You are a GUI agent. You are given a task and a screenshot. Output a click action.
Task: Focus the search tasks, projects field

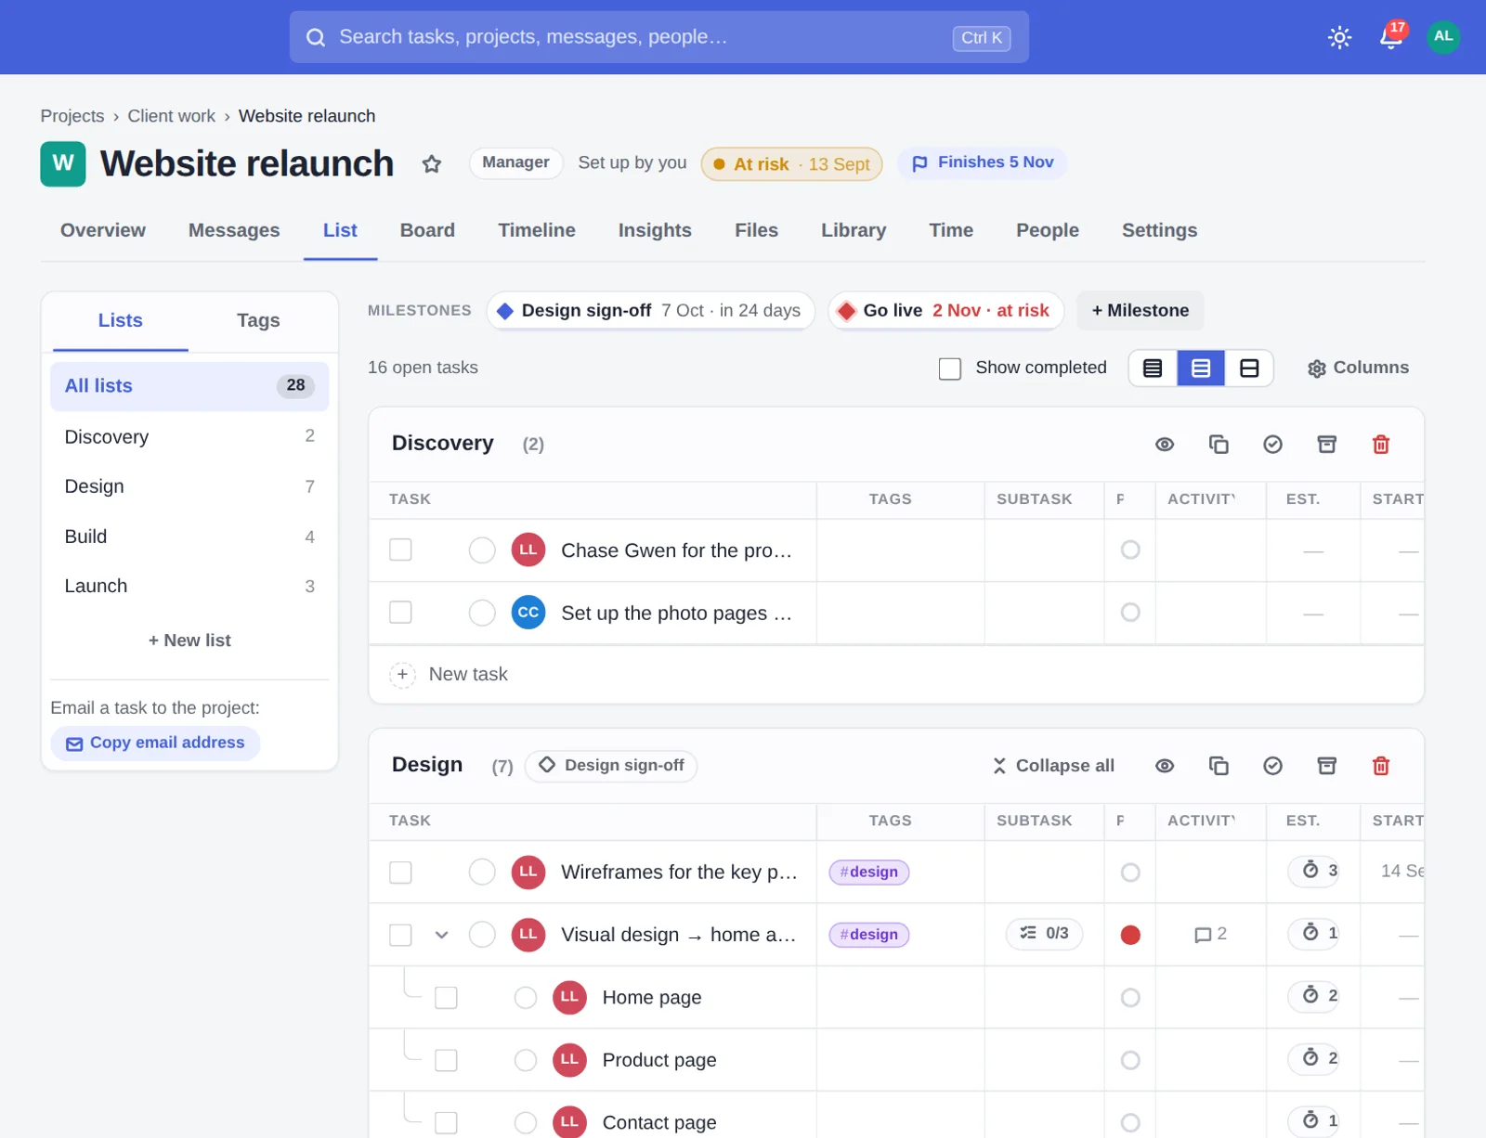pyautogui.click(x=658, y=37)
